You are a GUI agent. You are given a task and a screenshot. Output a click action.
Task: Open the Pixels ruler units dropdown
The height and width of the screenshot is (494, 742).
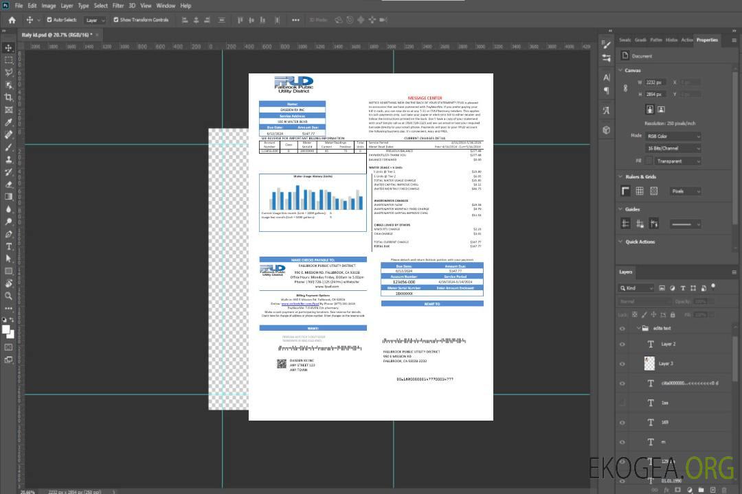tap(685, 191)
